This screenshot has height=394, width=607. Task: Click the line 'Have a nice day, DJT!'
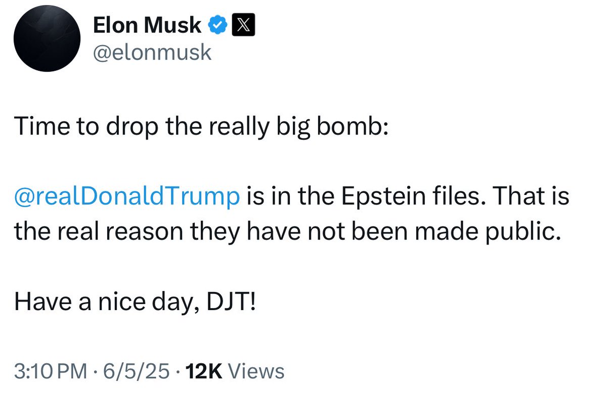pos(136,302)
